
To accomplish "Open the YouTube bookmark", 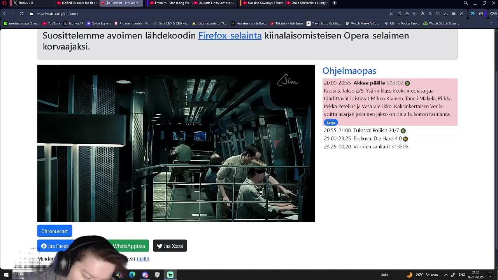I will 51,23.
